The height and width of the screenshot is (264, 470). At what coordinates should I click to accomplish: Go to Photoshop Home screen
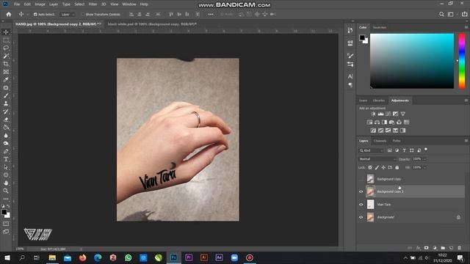9,15
